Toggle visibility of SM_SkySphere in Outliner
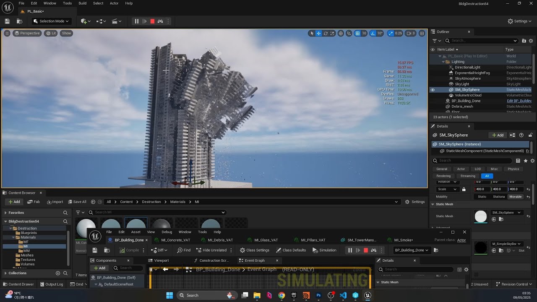Image resolution: width=537 pixels, height=302 pixels. pyautogui.click(x=433, y=90)
